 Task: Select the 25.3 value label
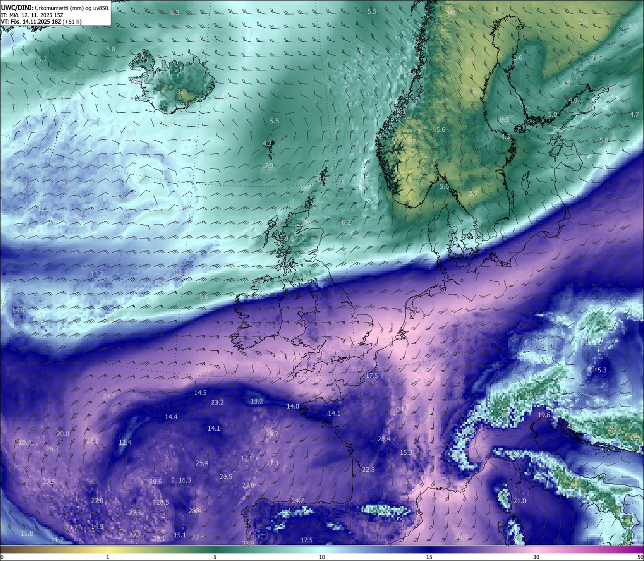pyautogui.click(x=52, y=449)
